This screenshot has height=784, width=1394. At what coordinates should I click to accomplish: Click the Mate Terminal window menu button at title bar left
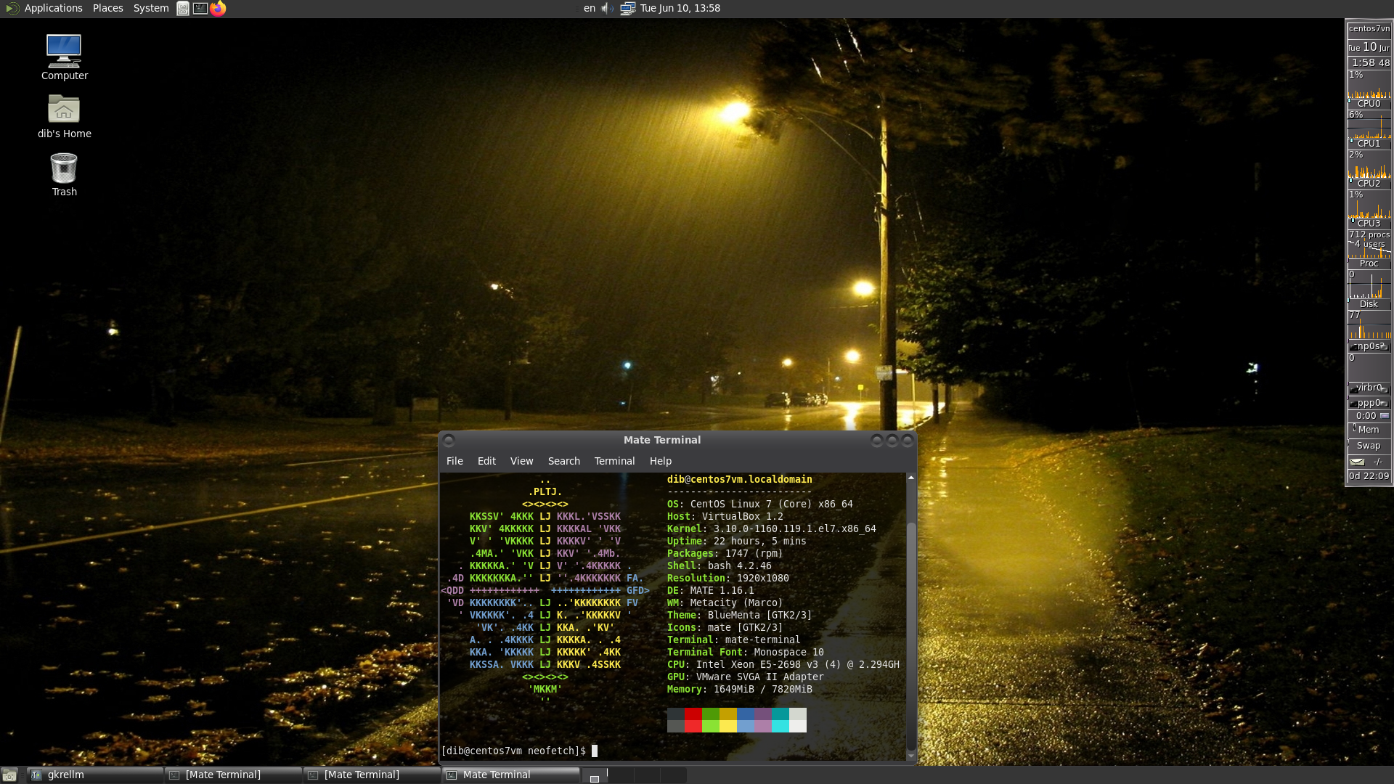click(449, 440)
